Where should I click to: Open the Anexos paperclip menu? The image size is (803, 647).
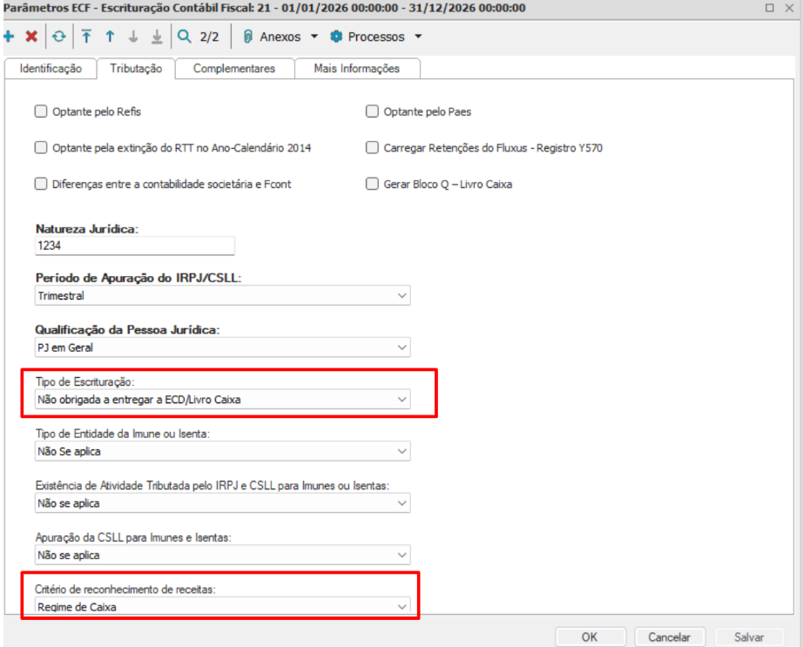click(280, 37)
